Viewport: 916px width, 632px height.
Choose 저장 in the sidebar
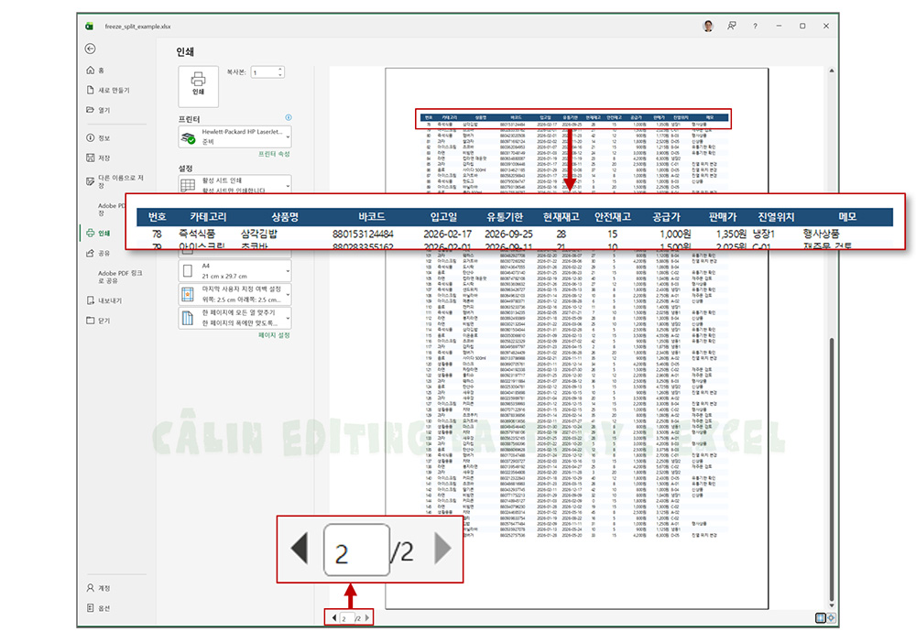click(98, 158)
